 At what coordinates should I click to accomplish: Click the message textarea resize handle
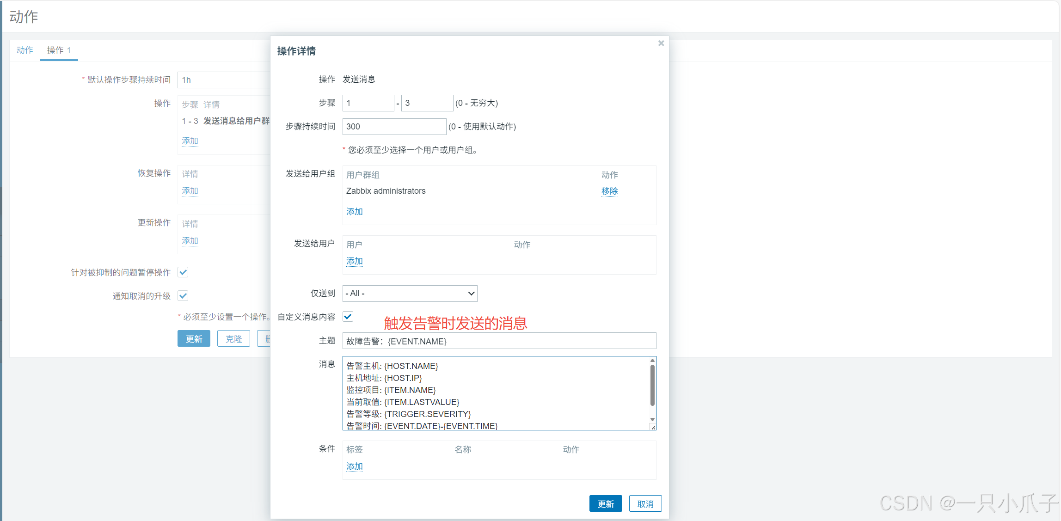[x=653, y=427]
